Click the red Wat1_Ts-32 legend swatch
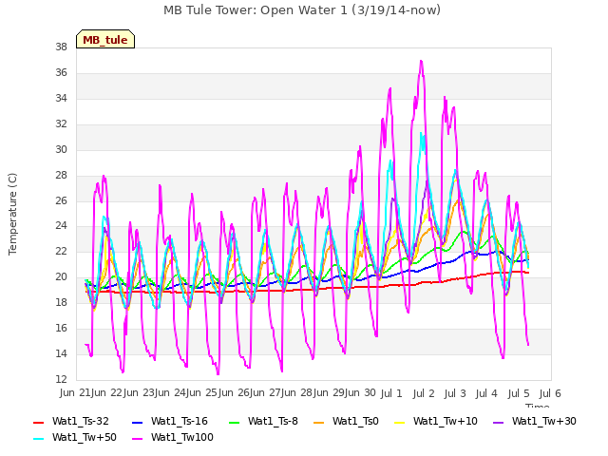 (39, 422)
